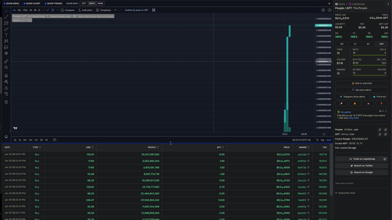
Task: Click the candlestick chart style icon
Action: 53,10
